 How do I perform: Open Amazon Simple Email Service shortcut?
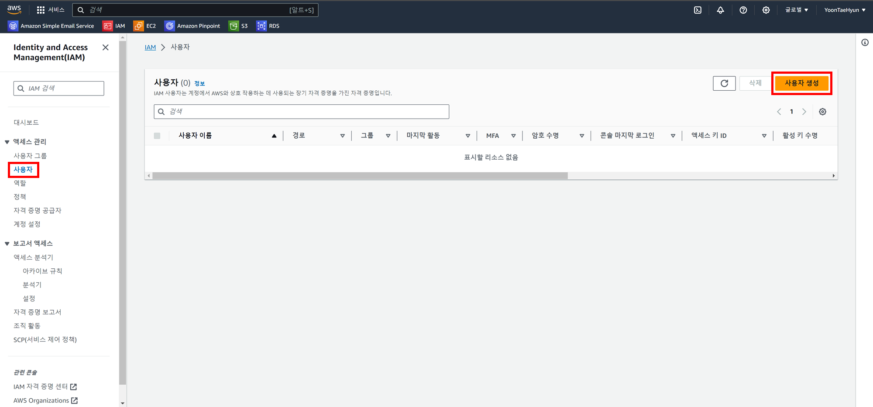[x=52, y=26]
